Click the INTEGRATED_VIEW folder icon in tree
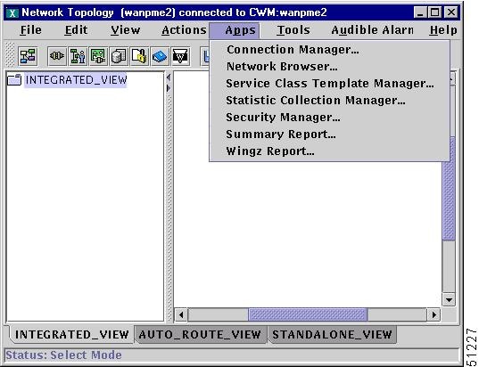The height and width of the screenshot is (367, 479). click(14, 80)
